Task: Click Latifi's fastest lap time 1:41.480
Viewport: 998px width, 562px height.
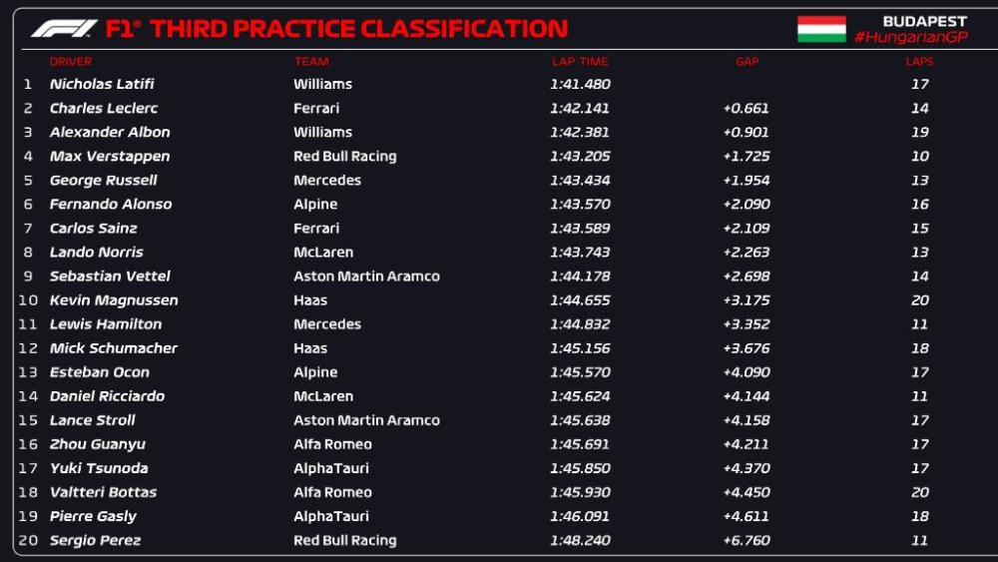Action: 580,85
